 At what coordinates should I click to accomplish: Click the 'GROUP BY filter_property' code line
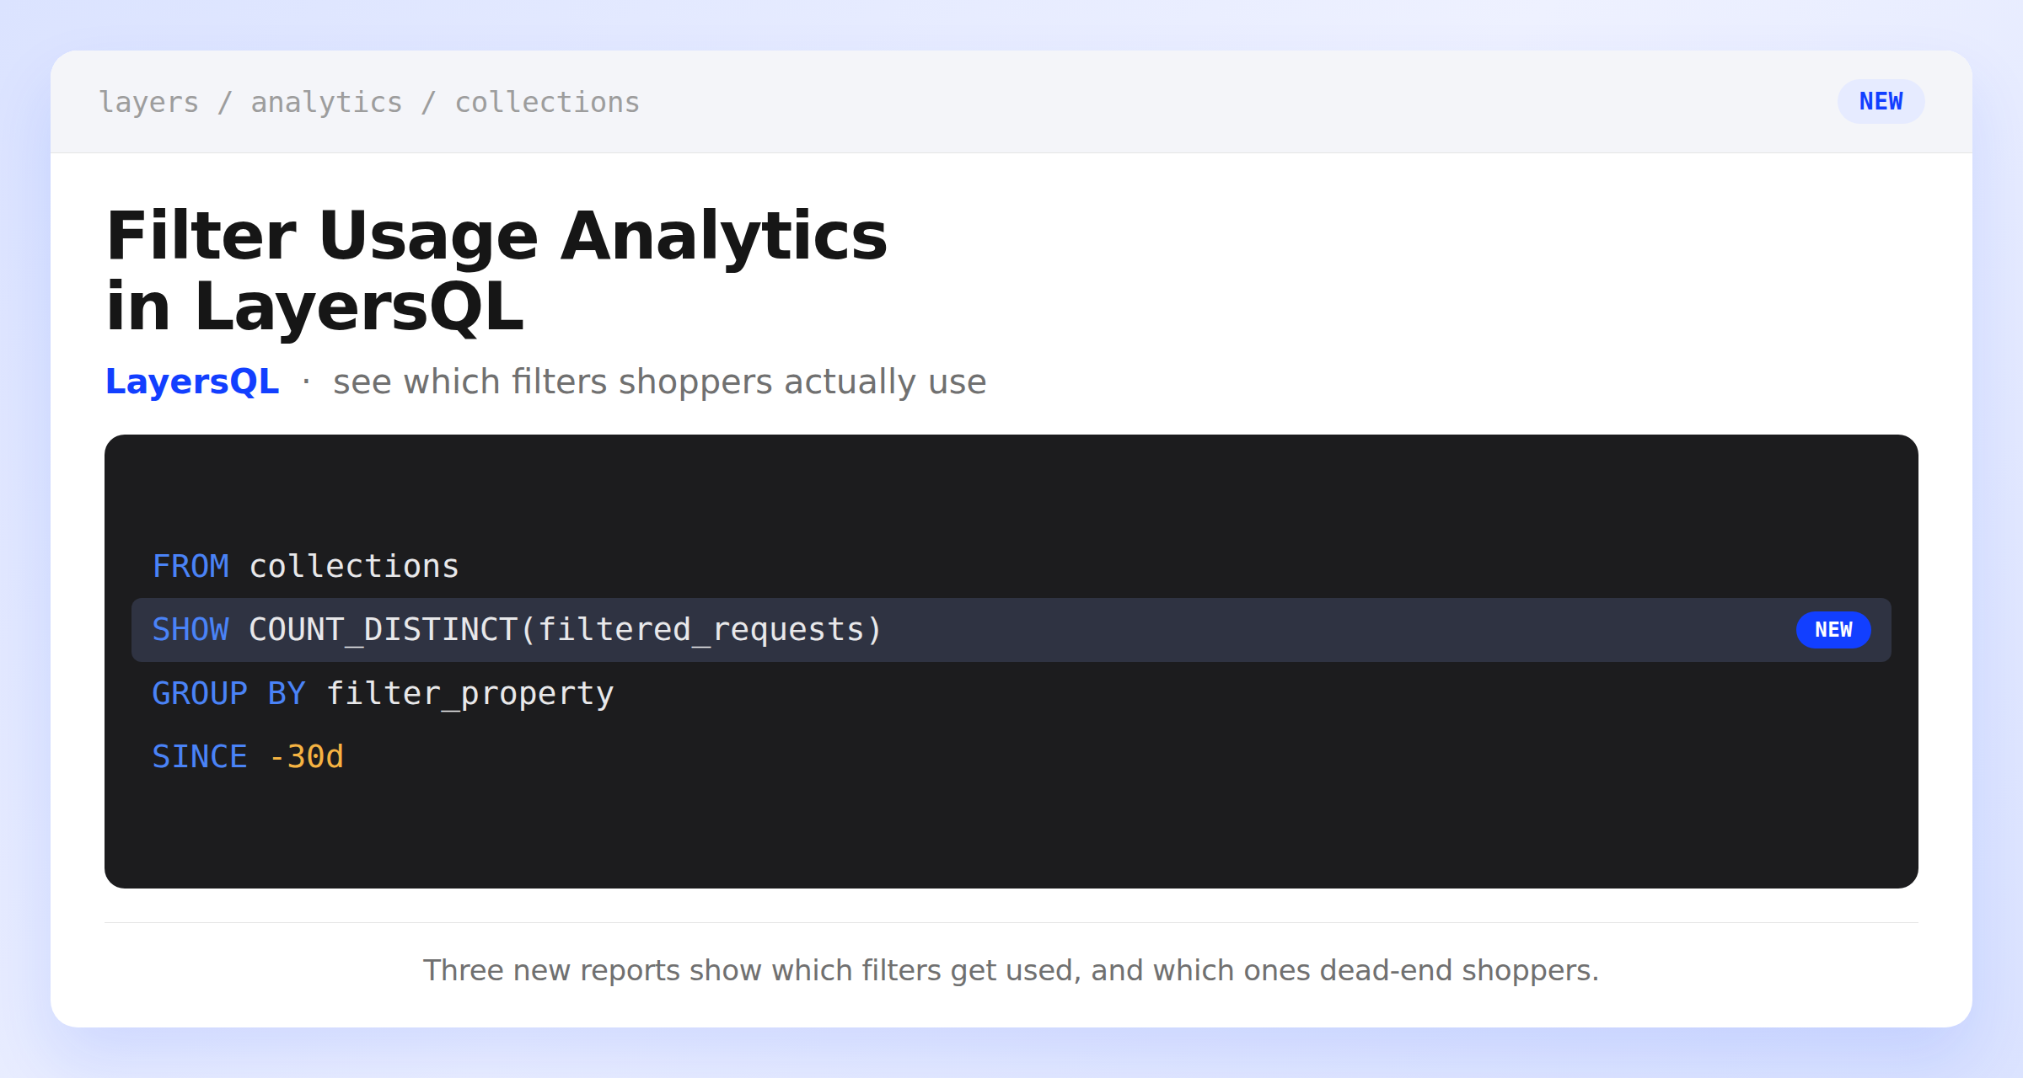[x=383, y=693]
